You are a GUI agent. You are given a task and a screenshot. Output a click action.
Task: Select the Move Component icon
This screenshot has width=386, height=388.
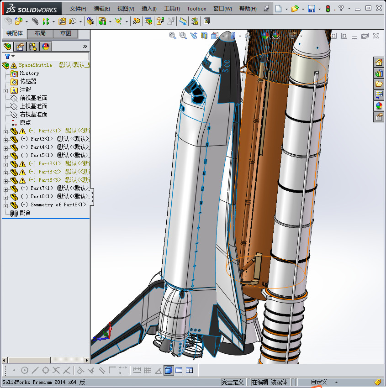[73, 21]
